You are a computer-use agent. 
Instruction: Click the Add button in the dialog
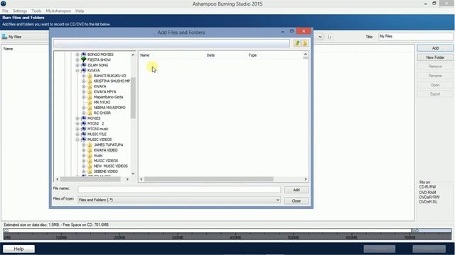pos(296,190)
